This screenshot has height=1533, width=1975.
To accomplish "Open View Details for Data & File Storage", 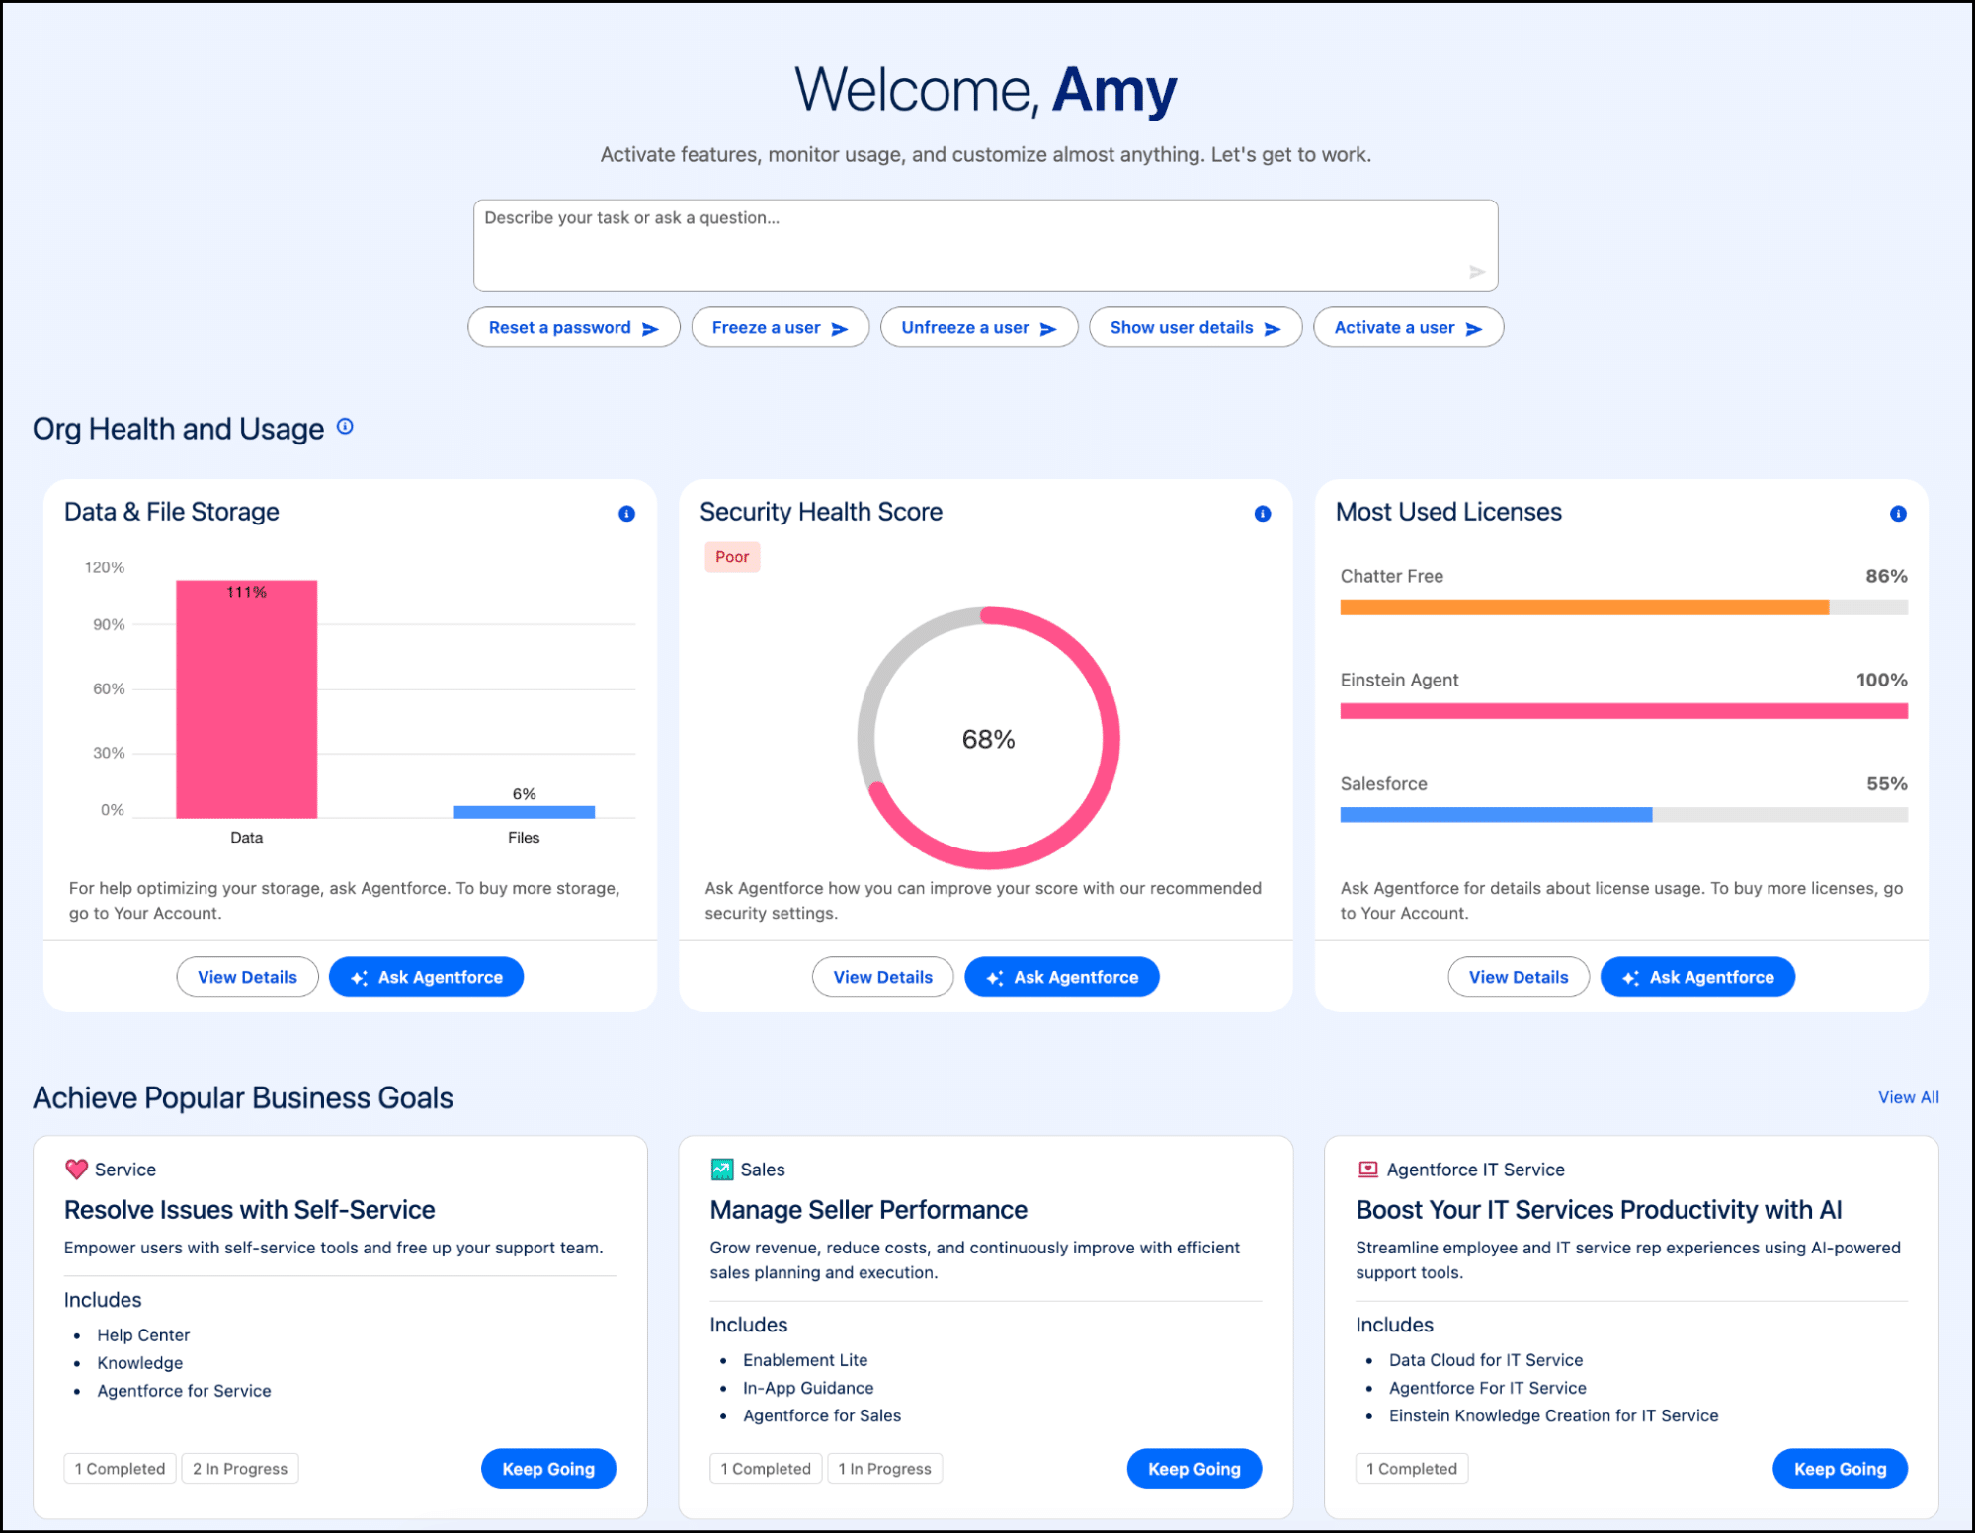I will click(x=247, y=977).
